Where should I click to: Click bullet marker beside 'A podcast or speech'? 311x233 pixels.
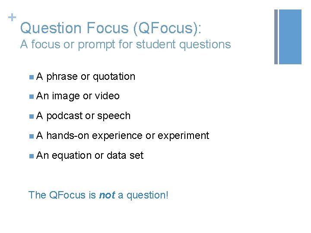coord(32,116)
